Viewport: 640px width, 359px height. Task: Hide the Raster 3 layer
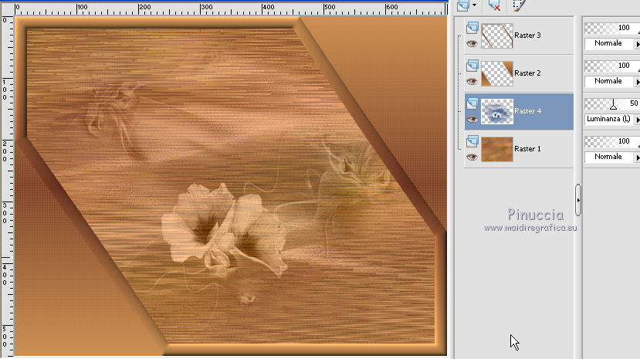[x=472, y=44]
